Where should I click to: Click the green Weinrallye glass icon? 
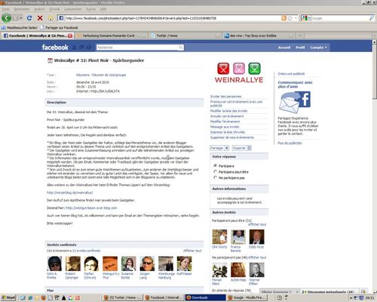[x=254, y=69]
